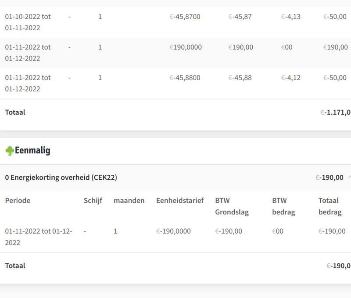Click the Totaal label in the Eenmalig section
Image resolution: width=351 pixels, height=298 pixels.
point(15,266)
